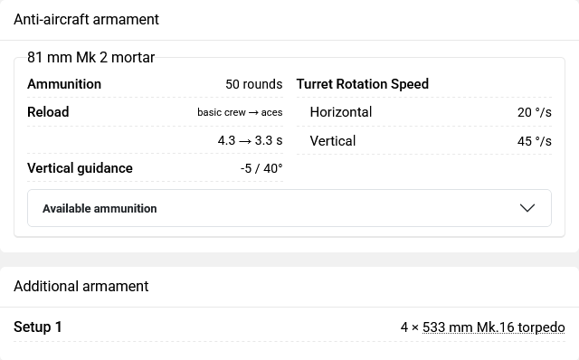Open the Available ammunition dropdown panel
579x360 pixels.
pos(289,208)
